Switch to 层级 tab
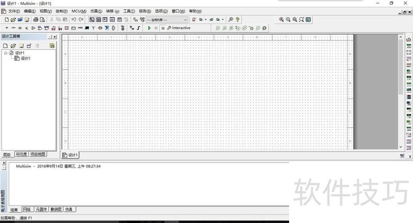413x223 pixels. point(7,155)
